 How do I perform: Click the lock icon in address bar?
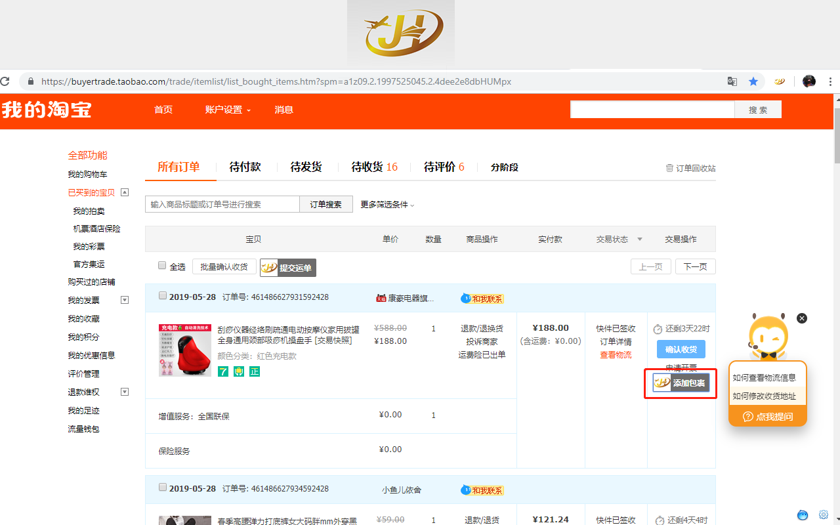30,82
